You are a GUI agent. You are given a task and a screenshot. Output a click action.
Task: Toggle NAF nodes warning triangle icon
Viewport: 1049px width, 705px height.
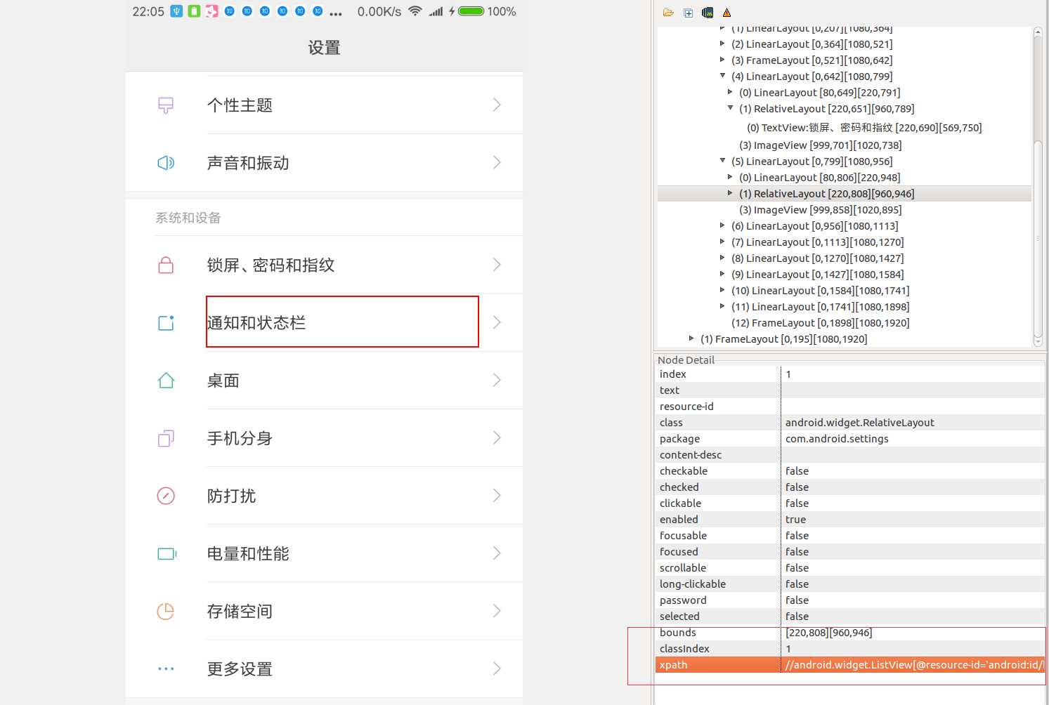[727, 13]
